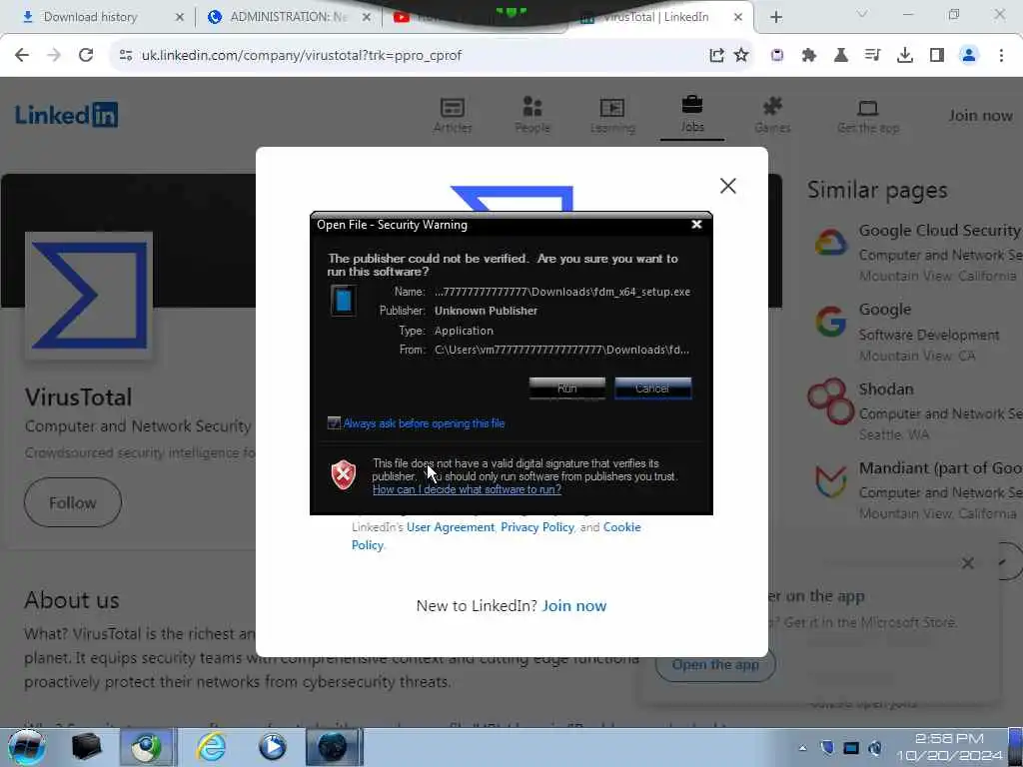Launch Internet Explorer from taskbar
Image resolution: width=1023 pixels, height=767 pixels.
click(x=211, y=747)
